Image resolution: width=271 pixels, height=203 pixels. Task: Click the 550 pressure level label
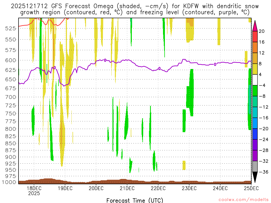click(x=11, y=40)
